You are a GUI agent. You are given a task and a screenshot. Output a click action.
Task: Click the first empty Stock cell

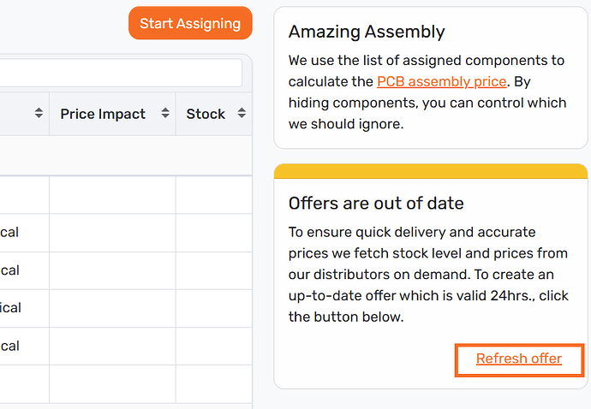213,195
